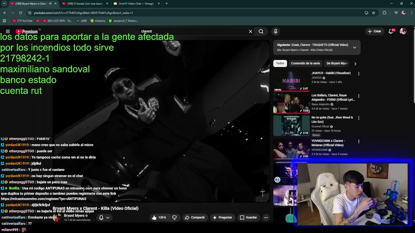Image resolution: width=415 pixels, height=233 pixels.
Task: Close the OmeTV Video Chat tab
Action: click(x=159, y=4)
